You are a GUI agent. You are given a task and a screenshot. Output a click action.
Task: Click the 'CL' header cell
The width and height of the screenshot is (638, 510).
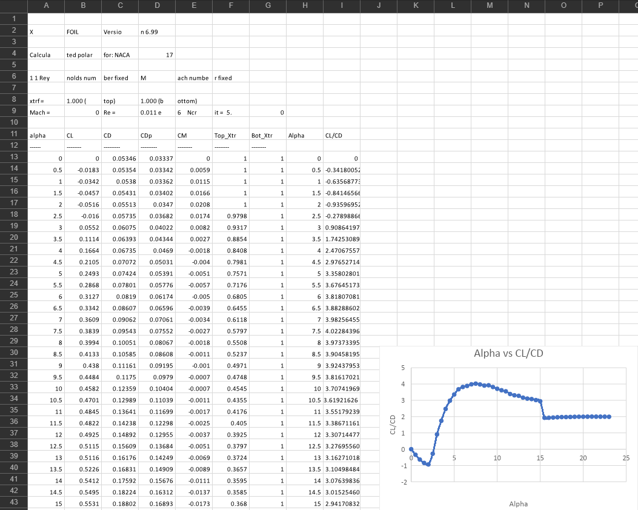click(83, 135)
